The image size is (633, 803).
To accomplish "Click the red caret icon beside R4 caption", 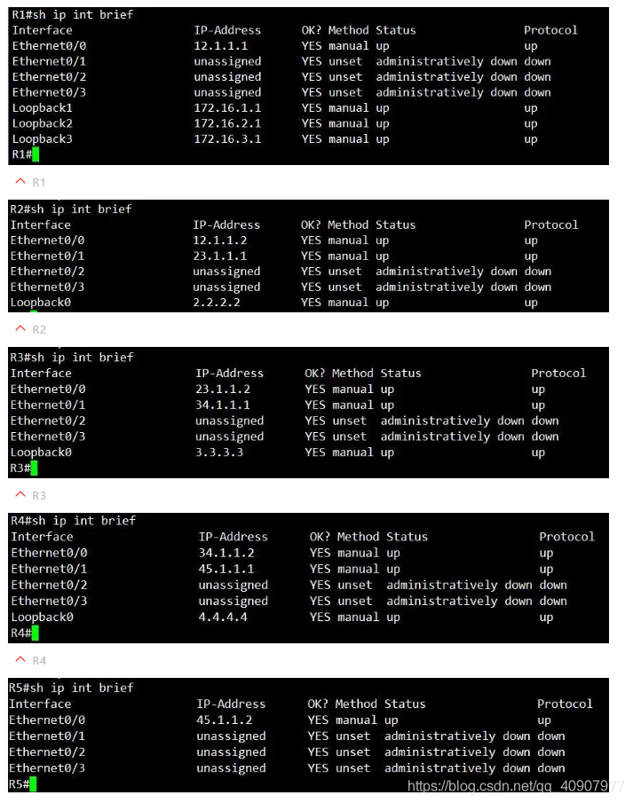I will pos(20,659).
